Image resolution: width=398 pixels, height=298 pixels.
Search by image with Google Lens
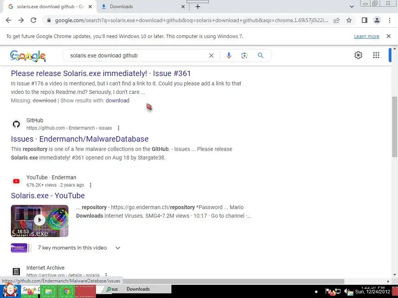[244, 55]
